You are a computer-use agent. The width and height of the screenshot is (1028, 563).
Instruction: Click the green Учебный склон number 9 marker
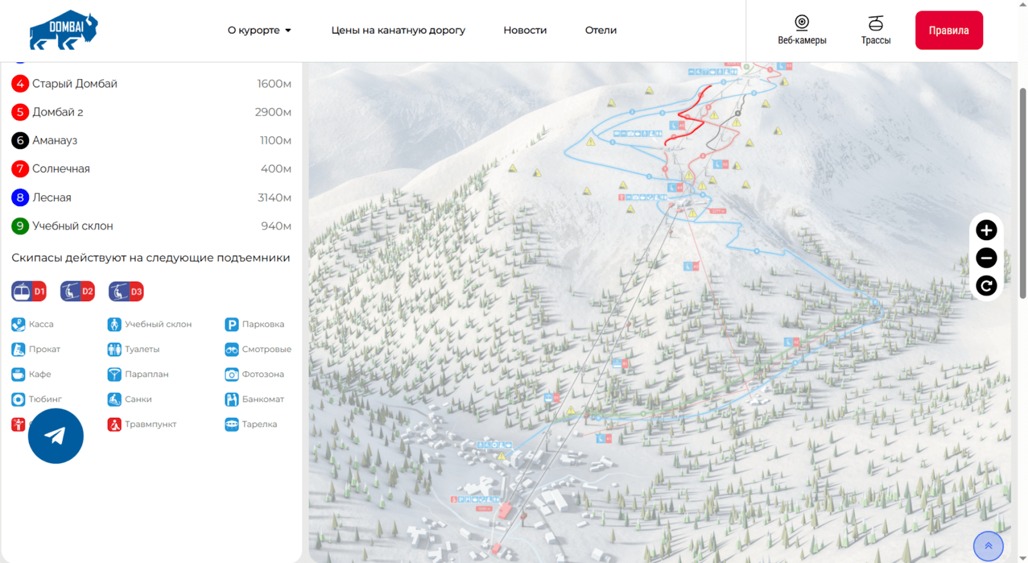point(20,226)
